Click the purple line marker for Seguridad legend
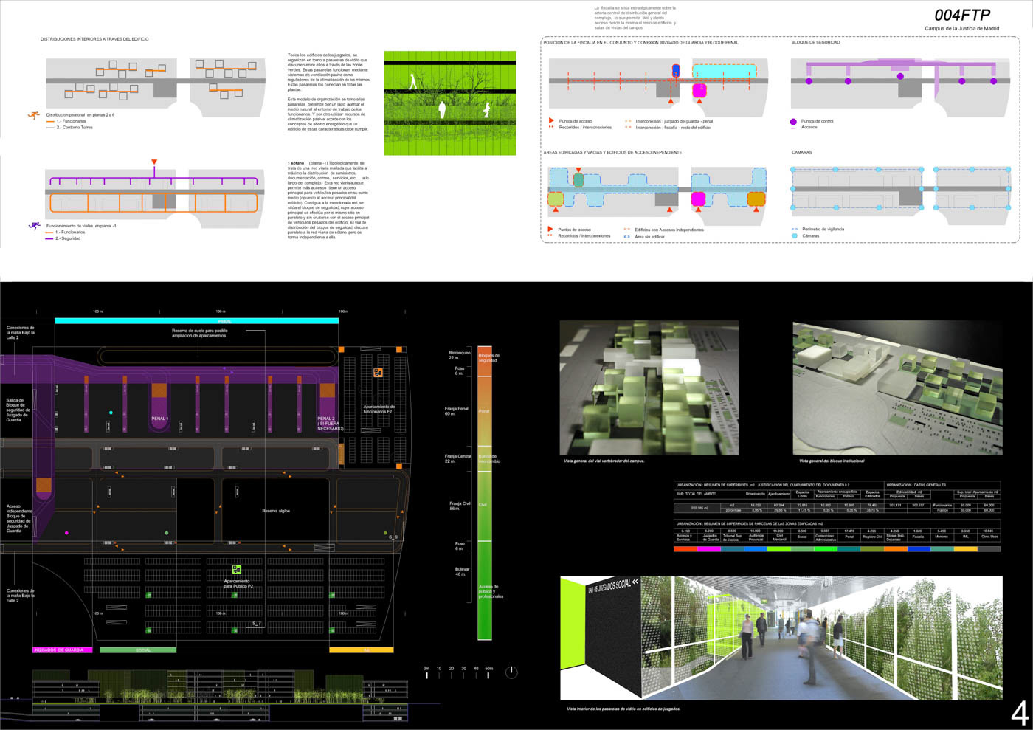The width and height of the screenshot is (1033, 730). tap(50, 238)
